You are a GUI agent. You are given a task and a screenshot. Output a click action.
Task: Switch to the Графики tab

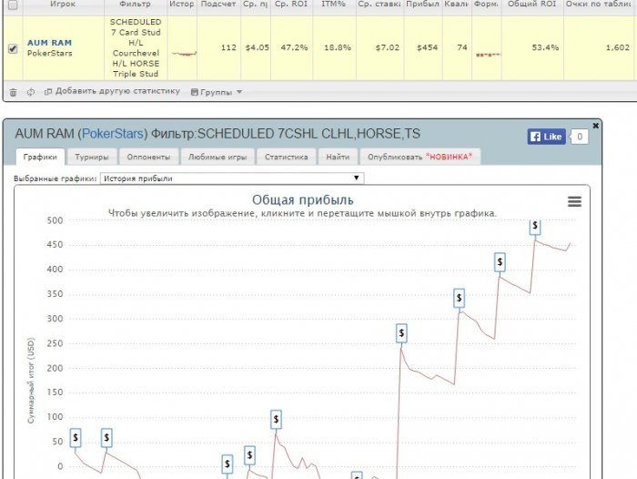[40, 157]
